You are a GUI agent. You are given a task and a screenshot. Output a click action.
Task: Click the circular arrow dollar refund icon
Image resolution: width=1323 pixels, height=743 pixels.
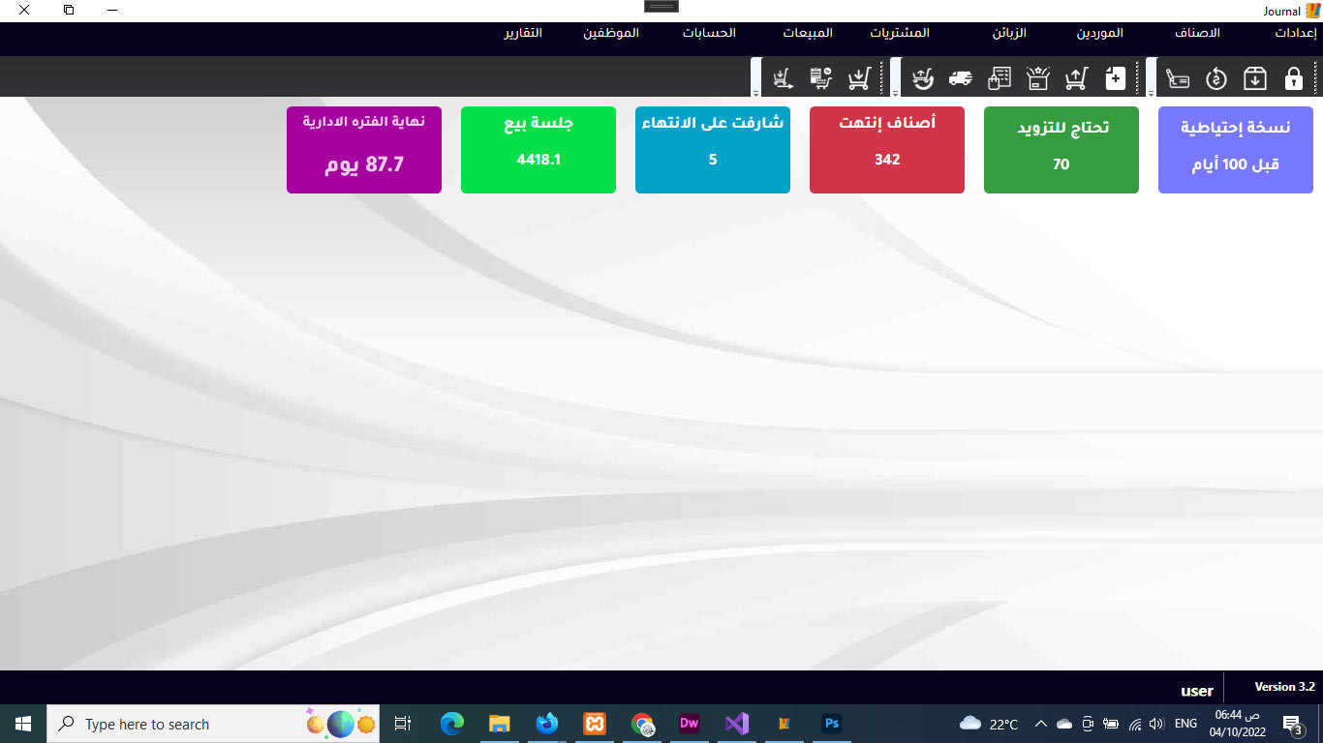pos(1216,78)
